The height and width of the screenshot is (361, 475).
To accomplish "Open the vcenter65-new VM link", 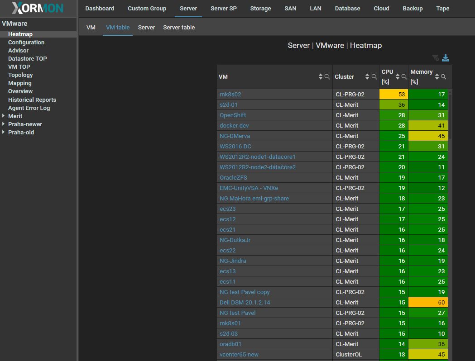I will tap(239, 355).
